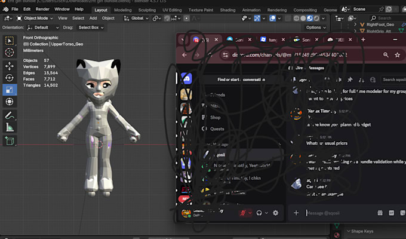The height and width of the screenshot is (239, 406).
Task: Open Discord user settings gear
Action: pyautogui.click(x=275, y=213)
